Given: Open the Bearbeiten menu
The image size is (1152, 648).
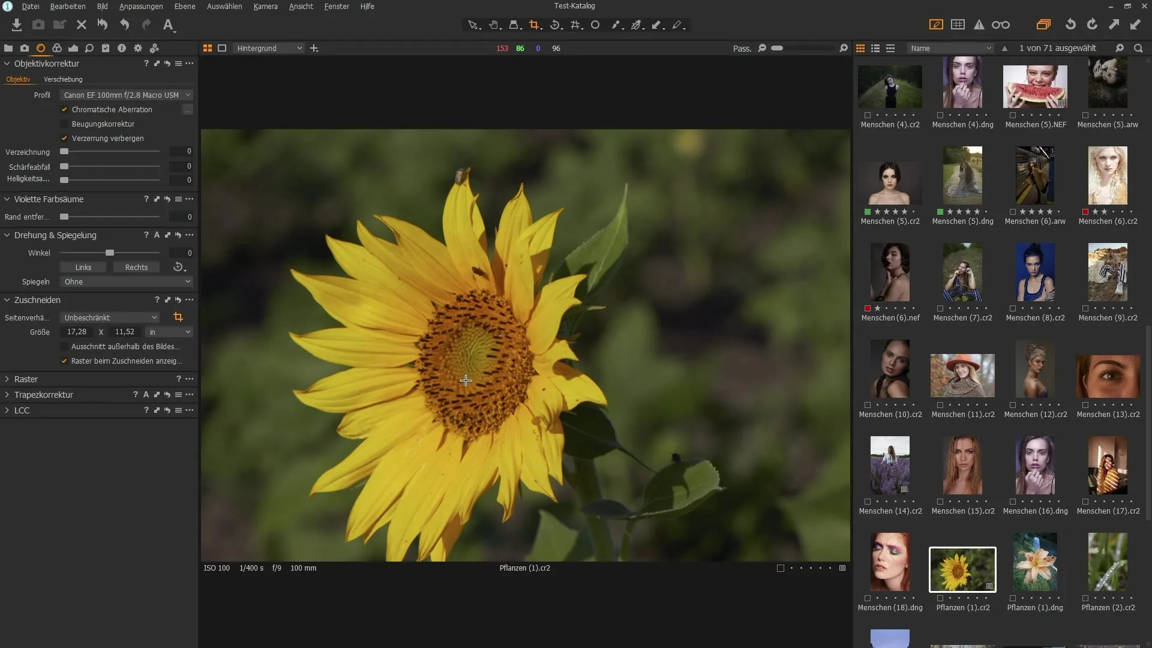Looking at the screenshot, I should pyautogui.click(x=68, y=6).
